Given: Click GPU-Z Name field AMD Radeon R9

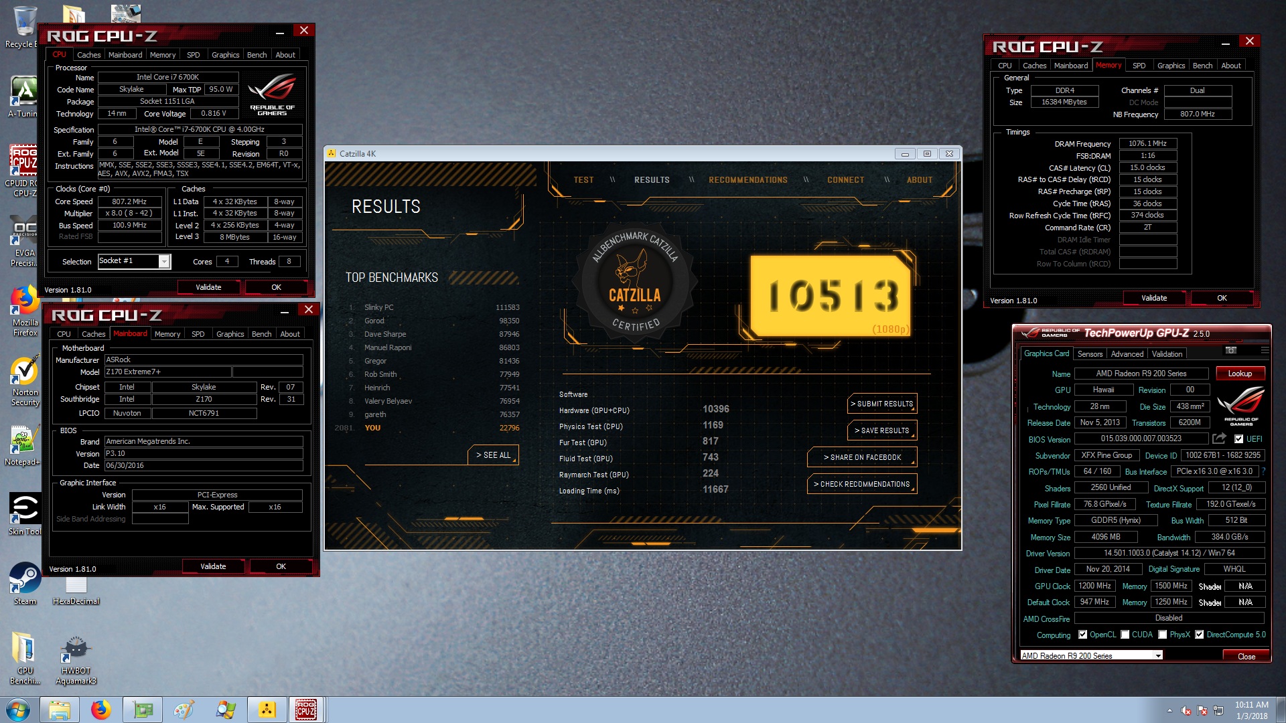Looking at the screenshot, I should [1141, 374].
